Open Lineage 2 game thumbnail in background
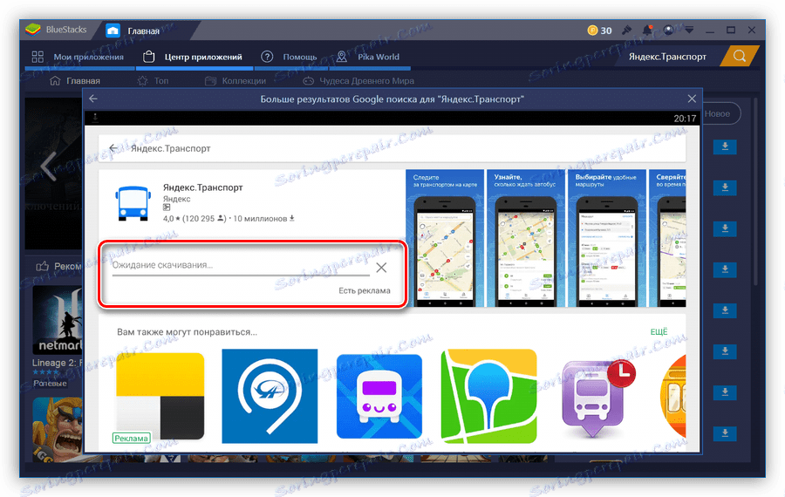Screen dimensions: 785x497 point(57,320)
